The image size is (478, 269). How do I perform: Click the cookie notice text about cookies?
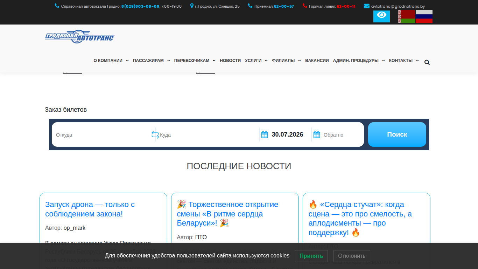tap(197, 256)
